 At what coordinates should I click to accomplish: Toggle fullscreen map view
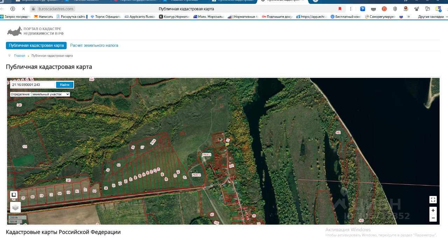[433, 199]
